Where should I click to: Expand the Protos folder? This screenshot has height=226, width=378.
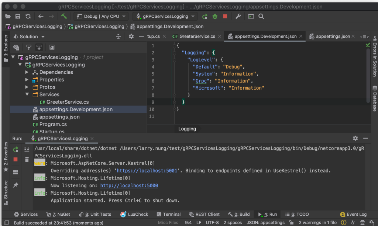pos(27,87)
